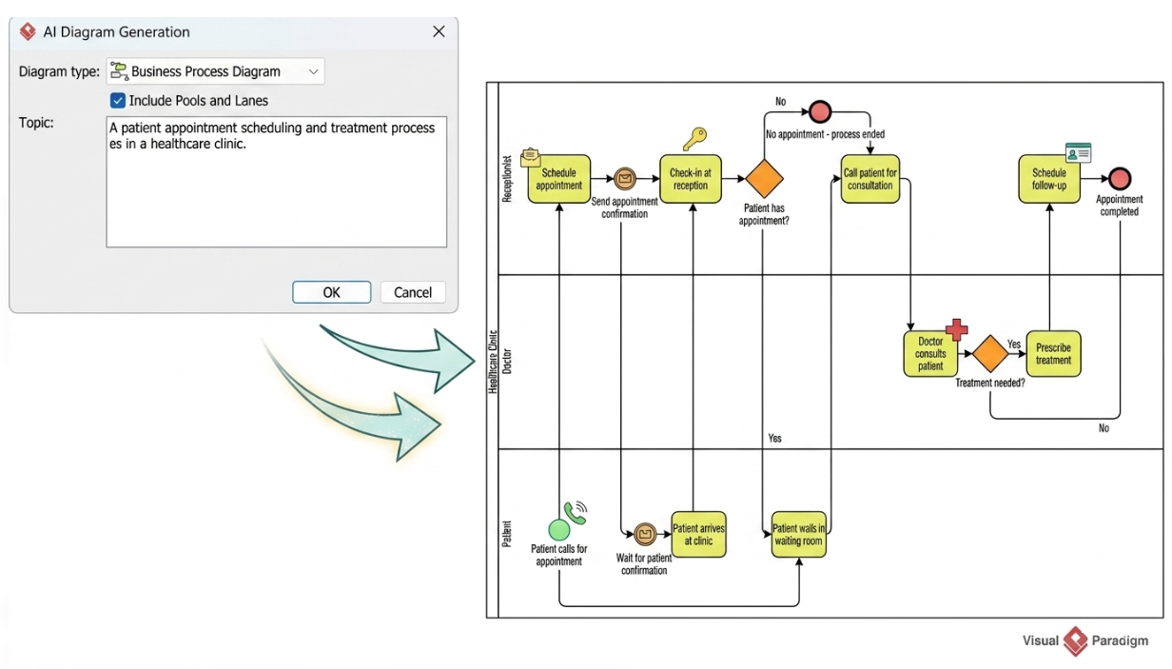Image resolution: width=1172 pixels, height=669 pixels.
Task: Click the ID card icon above Schedule follow-up
Action: point(1078,152)
